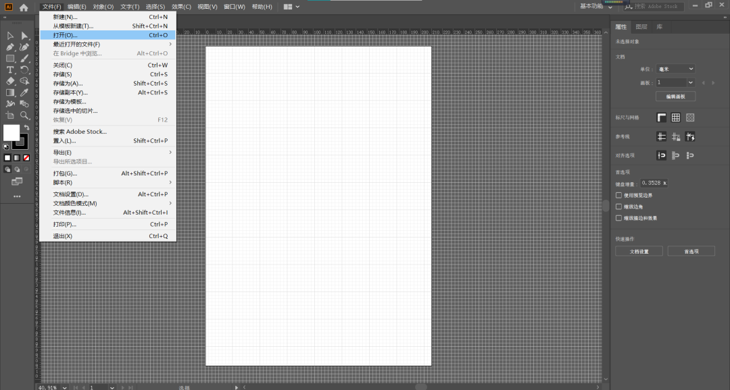Select the Curvature tool

coord(24,47)
